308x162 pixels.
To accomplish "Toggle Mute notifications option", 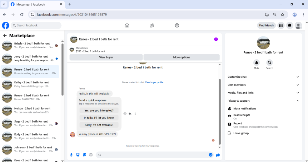I will click(x=263, y=109).
